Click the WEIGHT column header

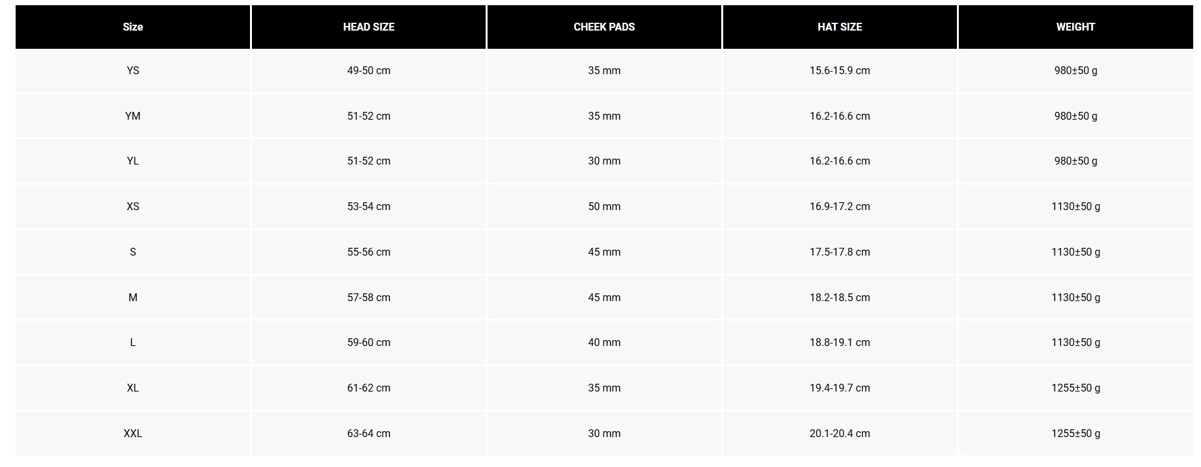click(x=1075, y=27)
